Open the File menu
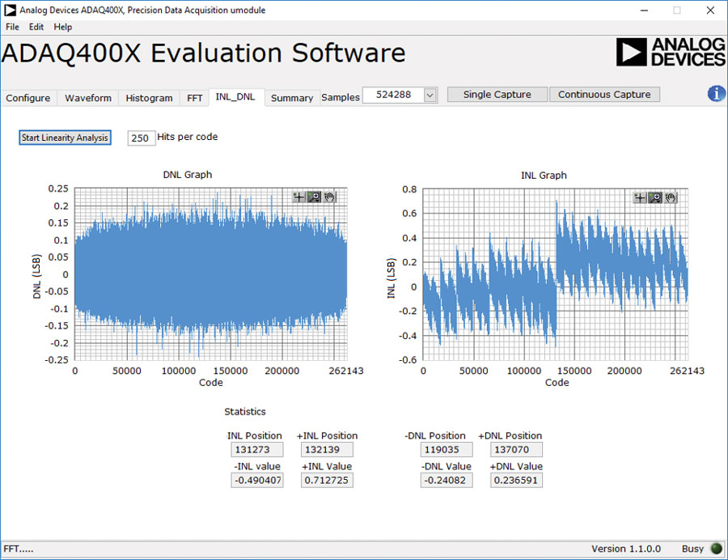This screenshot has height=560, width=728. 12,27
